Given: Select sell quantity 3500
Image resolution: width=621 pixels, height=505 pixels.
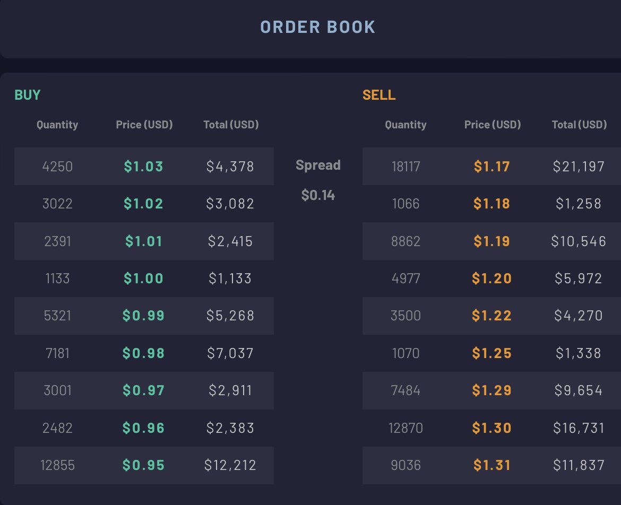Looking at the screenshot, I should pos(406,316).
